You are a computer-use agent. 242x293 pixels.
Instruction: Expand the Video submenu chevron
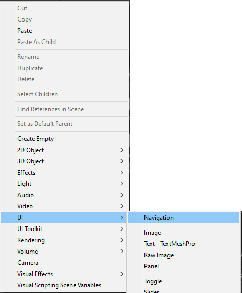[x=122, y=206]
